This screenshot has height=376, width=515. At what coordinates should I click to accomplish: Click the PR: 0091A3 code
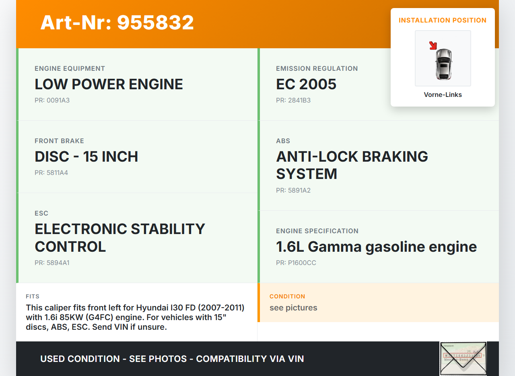(x=52, y=100)
